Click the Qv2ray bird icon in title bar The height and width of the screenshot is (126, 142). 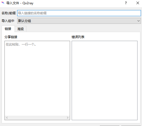3,3
